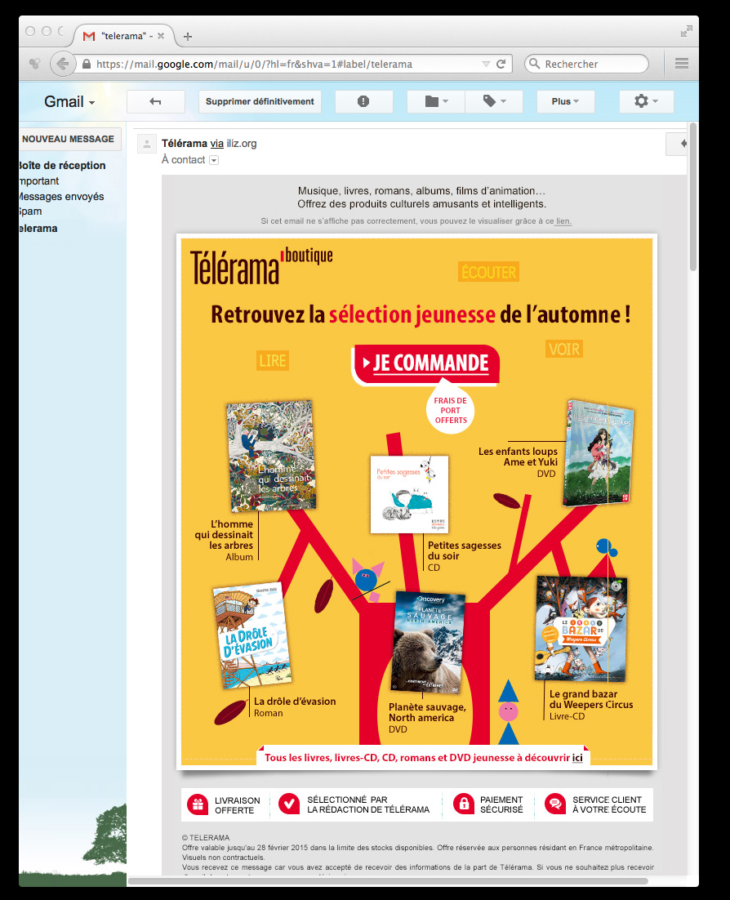
Task: Open the Plus more-actions dropdown
Action: click(565, 101)
